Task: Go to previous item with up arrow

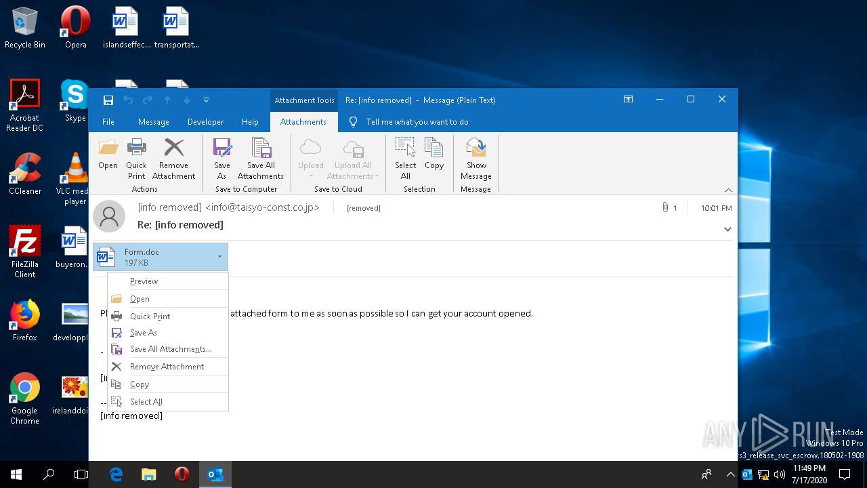Action: [x=167, y=100]
